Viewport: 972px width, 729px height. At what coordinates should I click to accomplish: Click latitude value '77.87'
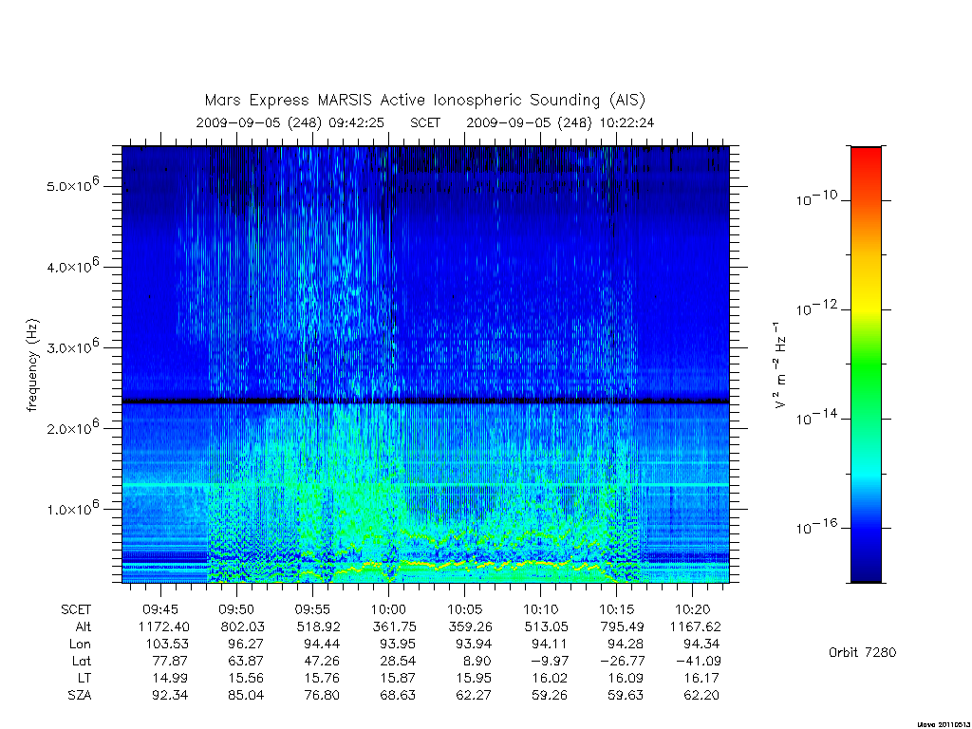pyautogui.click(x=170, y=662)
